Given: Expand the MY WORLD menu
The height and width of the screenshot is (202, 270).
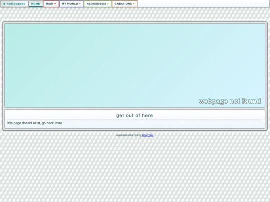Looking at the screenshot, I should point(71,4).
